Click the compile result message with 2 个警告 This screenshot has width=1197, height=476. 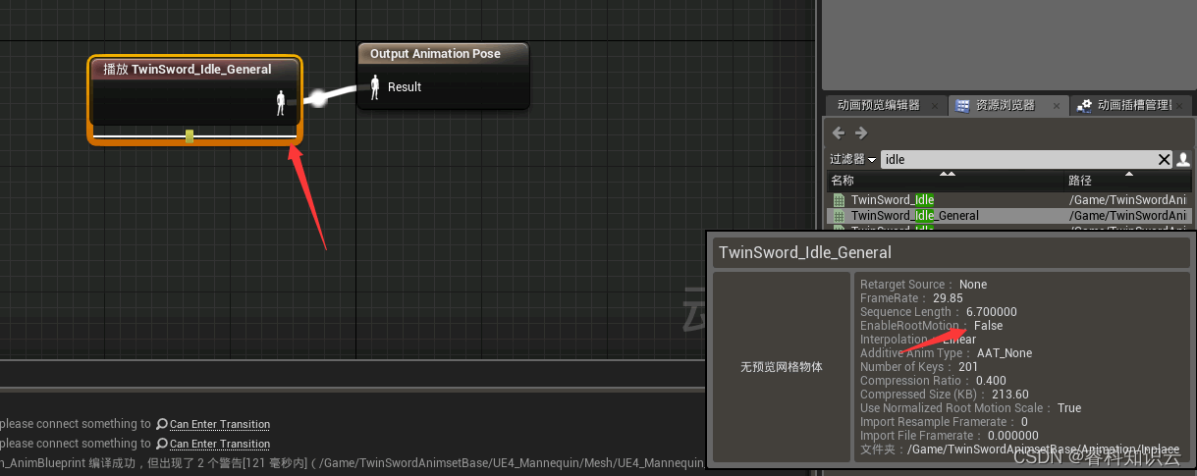tap(352, 463)
